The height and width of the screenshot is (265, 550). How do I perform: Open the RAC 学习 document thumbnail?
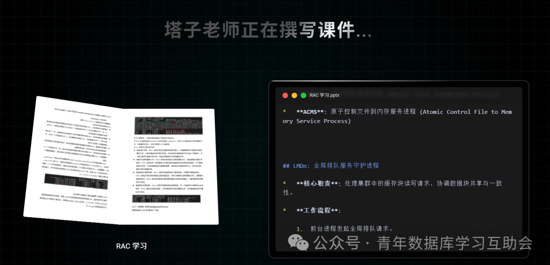121,161
